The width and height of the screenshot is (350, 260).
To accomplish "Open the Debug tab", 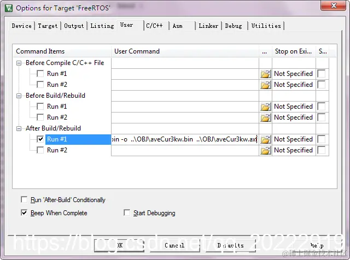I will [x=234, y=26].
